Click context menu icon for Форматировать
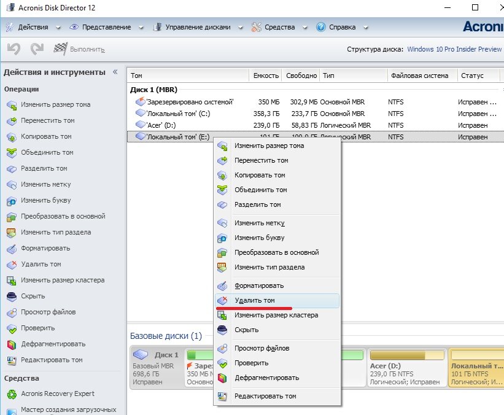The image size is (504, 415). pyautogui.click(x=222, y=286)
